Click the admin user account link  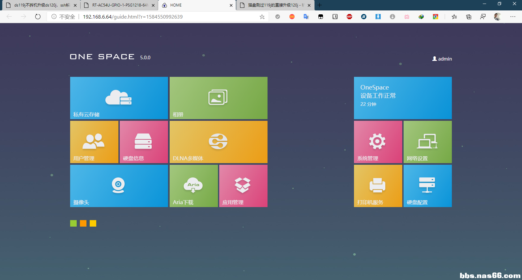pos(442,59)
